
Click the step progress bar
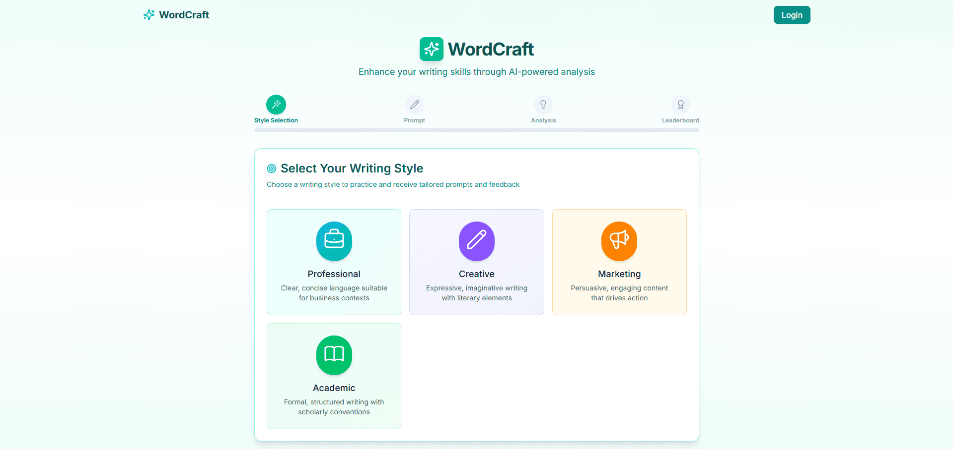477,130
